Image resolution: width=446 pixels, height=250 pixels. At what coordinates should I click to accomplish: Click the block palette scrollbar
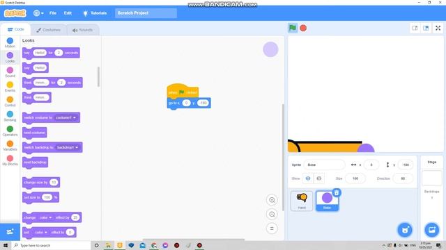coord(98,76)
